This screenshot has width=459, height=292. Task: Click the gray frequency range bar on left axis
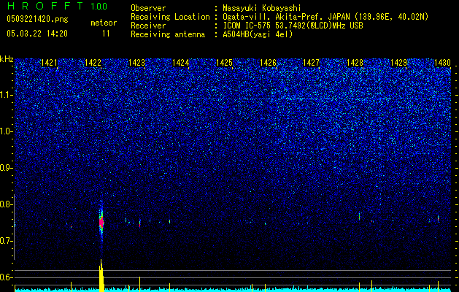14,227
